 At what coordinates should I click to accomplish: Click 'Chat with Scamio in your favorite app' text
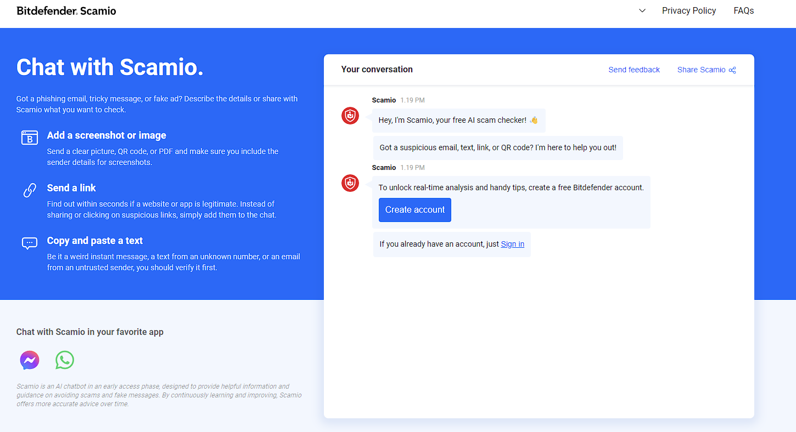click(90, 332)
